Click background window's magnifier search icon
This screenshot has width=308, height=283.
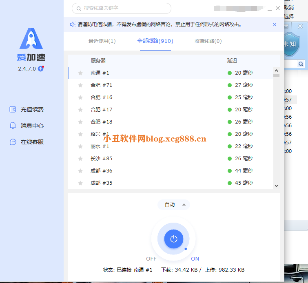(x=301, y=64)
